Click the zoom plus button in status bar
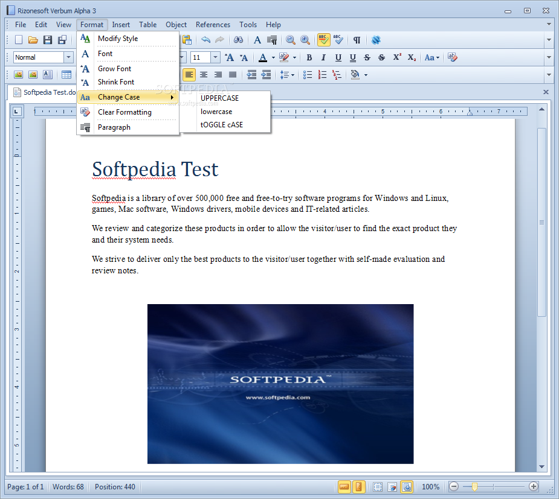Screen dimensions: 559x499 pyautogui.click(x=534, y=486)
